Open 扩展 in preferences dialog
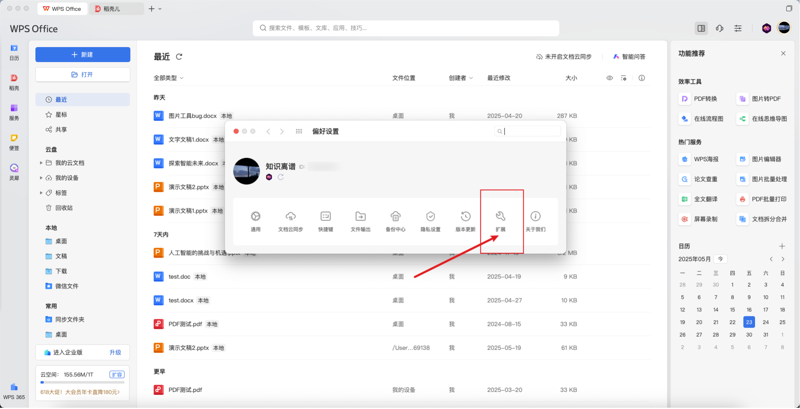This screenshot has width=800, height=409. point(500,221)
